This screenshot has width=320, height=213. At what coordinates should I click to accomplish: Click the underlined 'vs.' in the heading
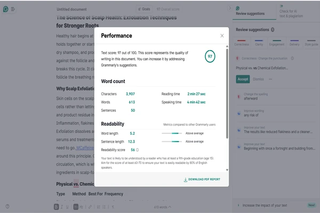tap(76, 184)
